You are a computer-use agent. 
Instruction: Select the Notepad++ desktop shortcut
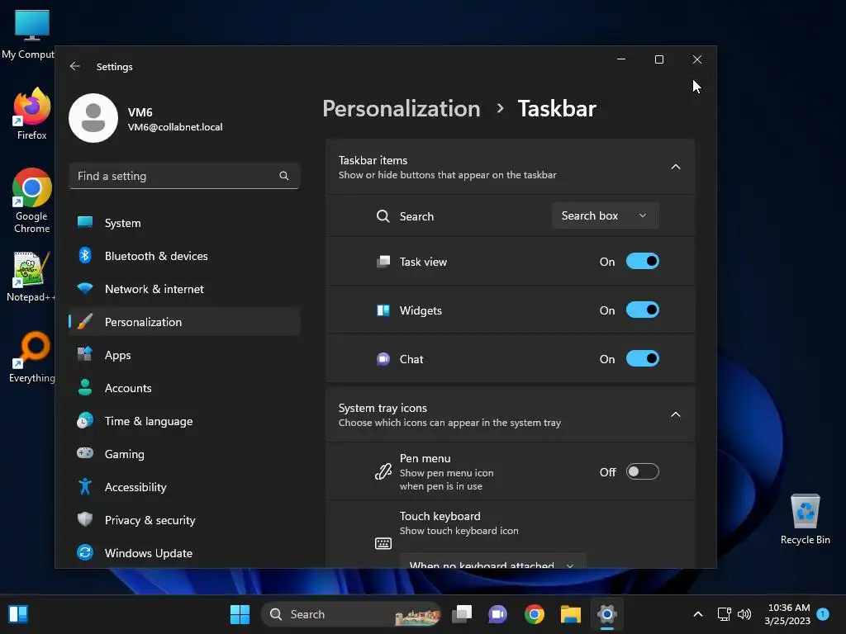(31, 276)
